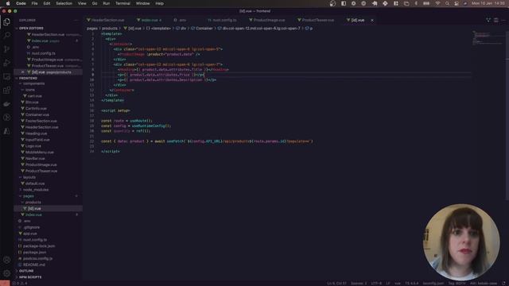The height and width of the screenshot is (286, 509).
Task: Collapse the Open Editors section
Action: tap(31, 29)
